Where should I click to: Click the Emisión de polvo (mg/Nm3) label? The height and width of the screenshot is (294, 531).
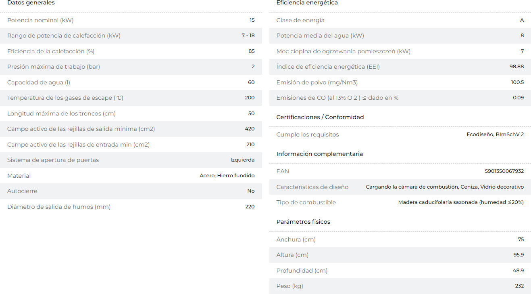click(317, 82)
